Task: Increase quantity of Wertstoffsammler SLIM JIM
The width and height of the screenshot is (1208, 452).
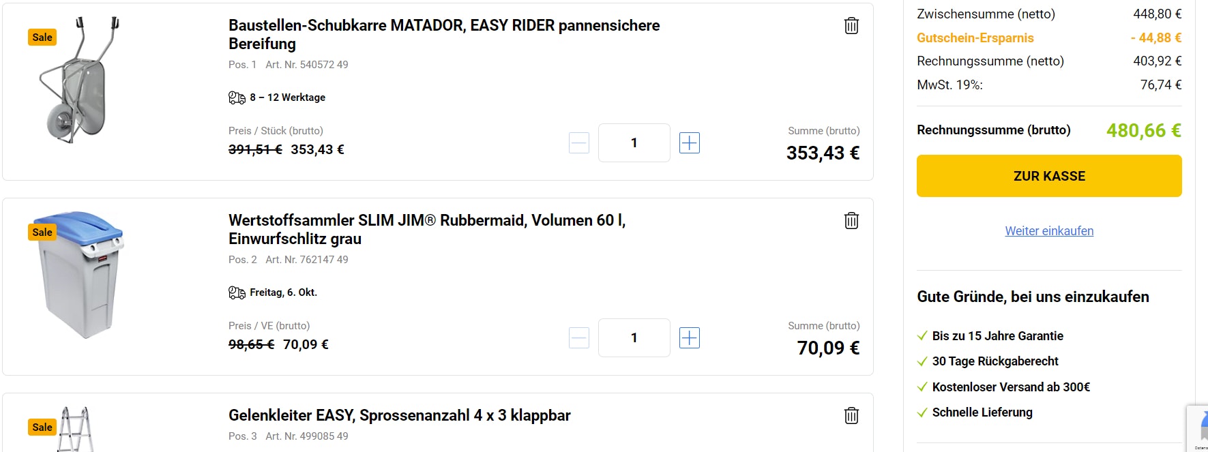Action: pyautogui.click(x=690, y=338)
